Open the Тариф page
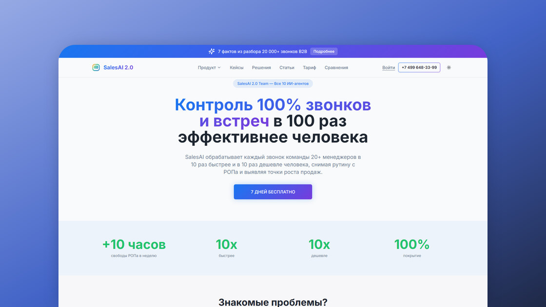Image resolution: width=546 pixels, height=307 pixels. click(x=309, y=68)
